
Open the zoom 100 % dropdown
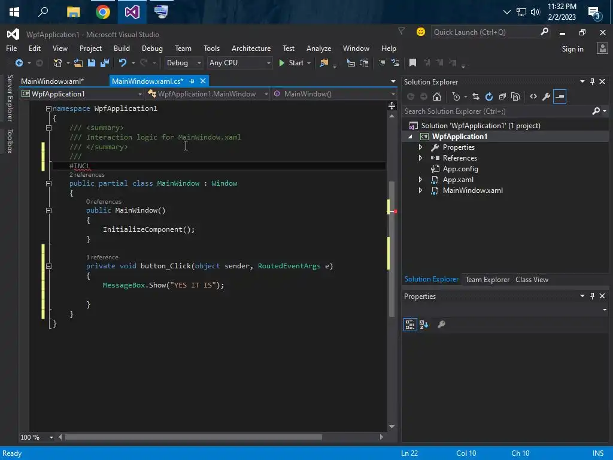tap(51, 437)
